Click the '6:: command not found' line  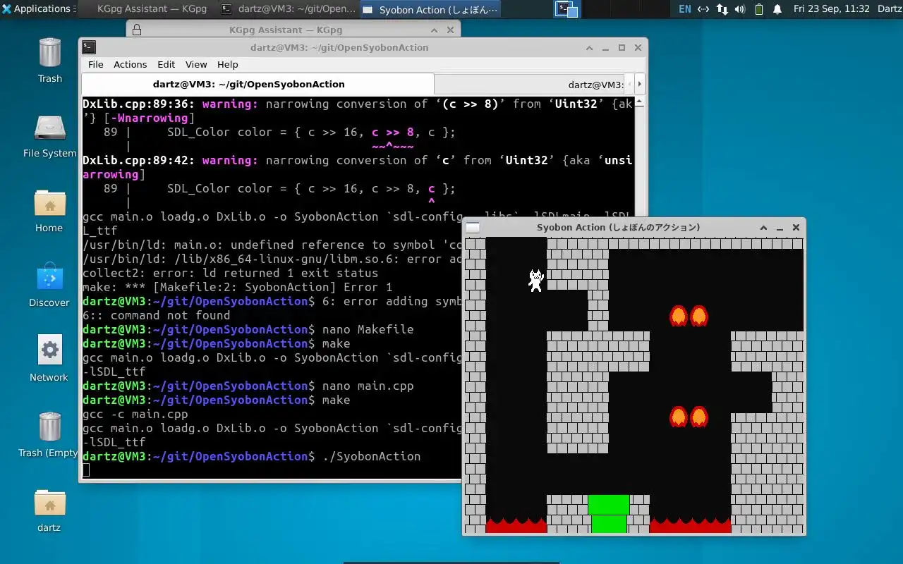pyautogui.click(x=157, y=315)
